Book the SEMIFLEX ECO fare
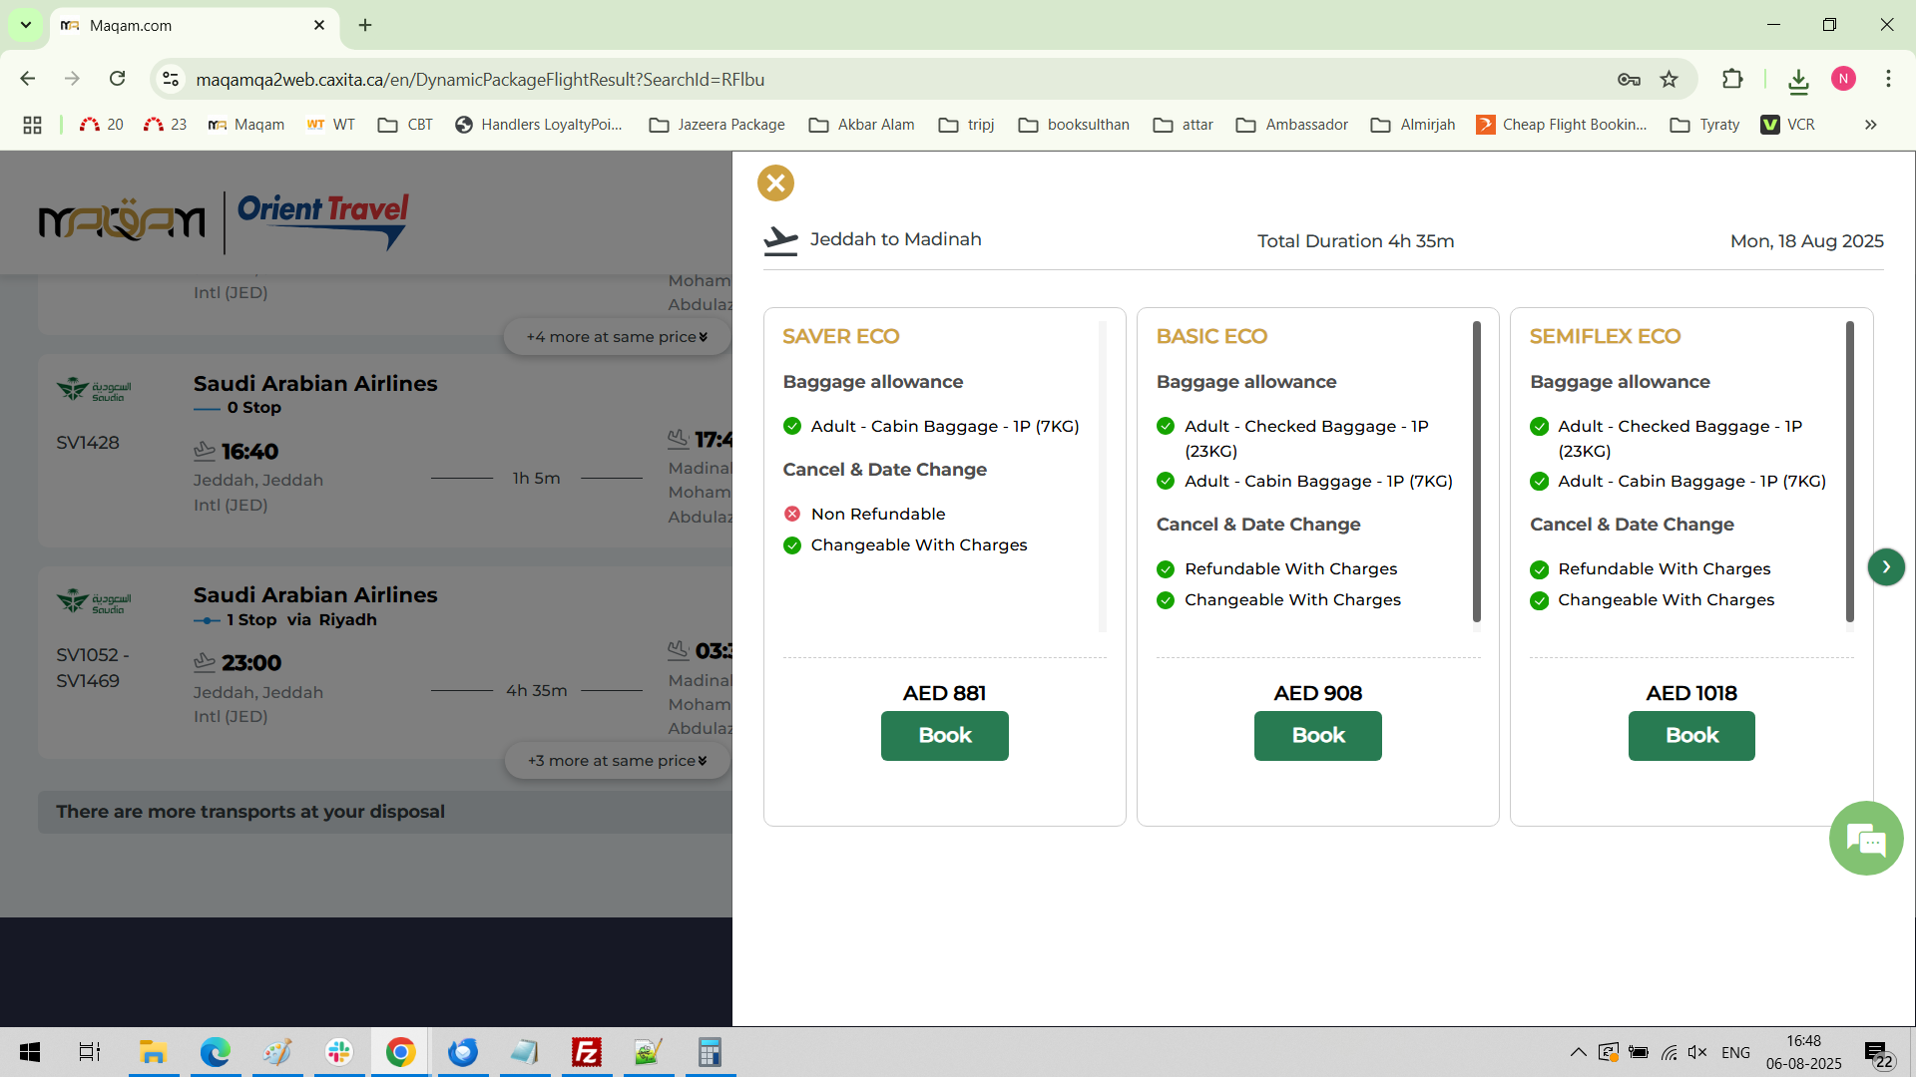1916x1077 pixels. point(1691,736)
